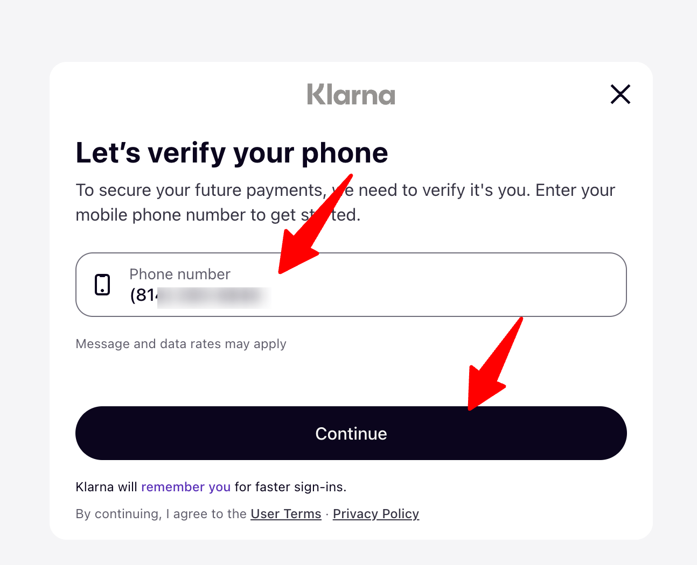This screenshot has width=697, height=565.
Task: Click the remember you link
Action: click(x=186, y=486)
